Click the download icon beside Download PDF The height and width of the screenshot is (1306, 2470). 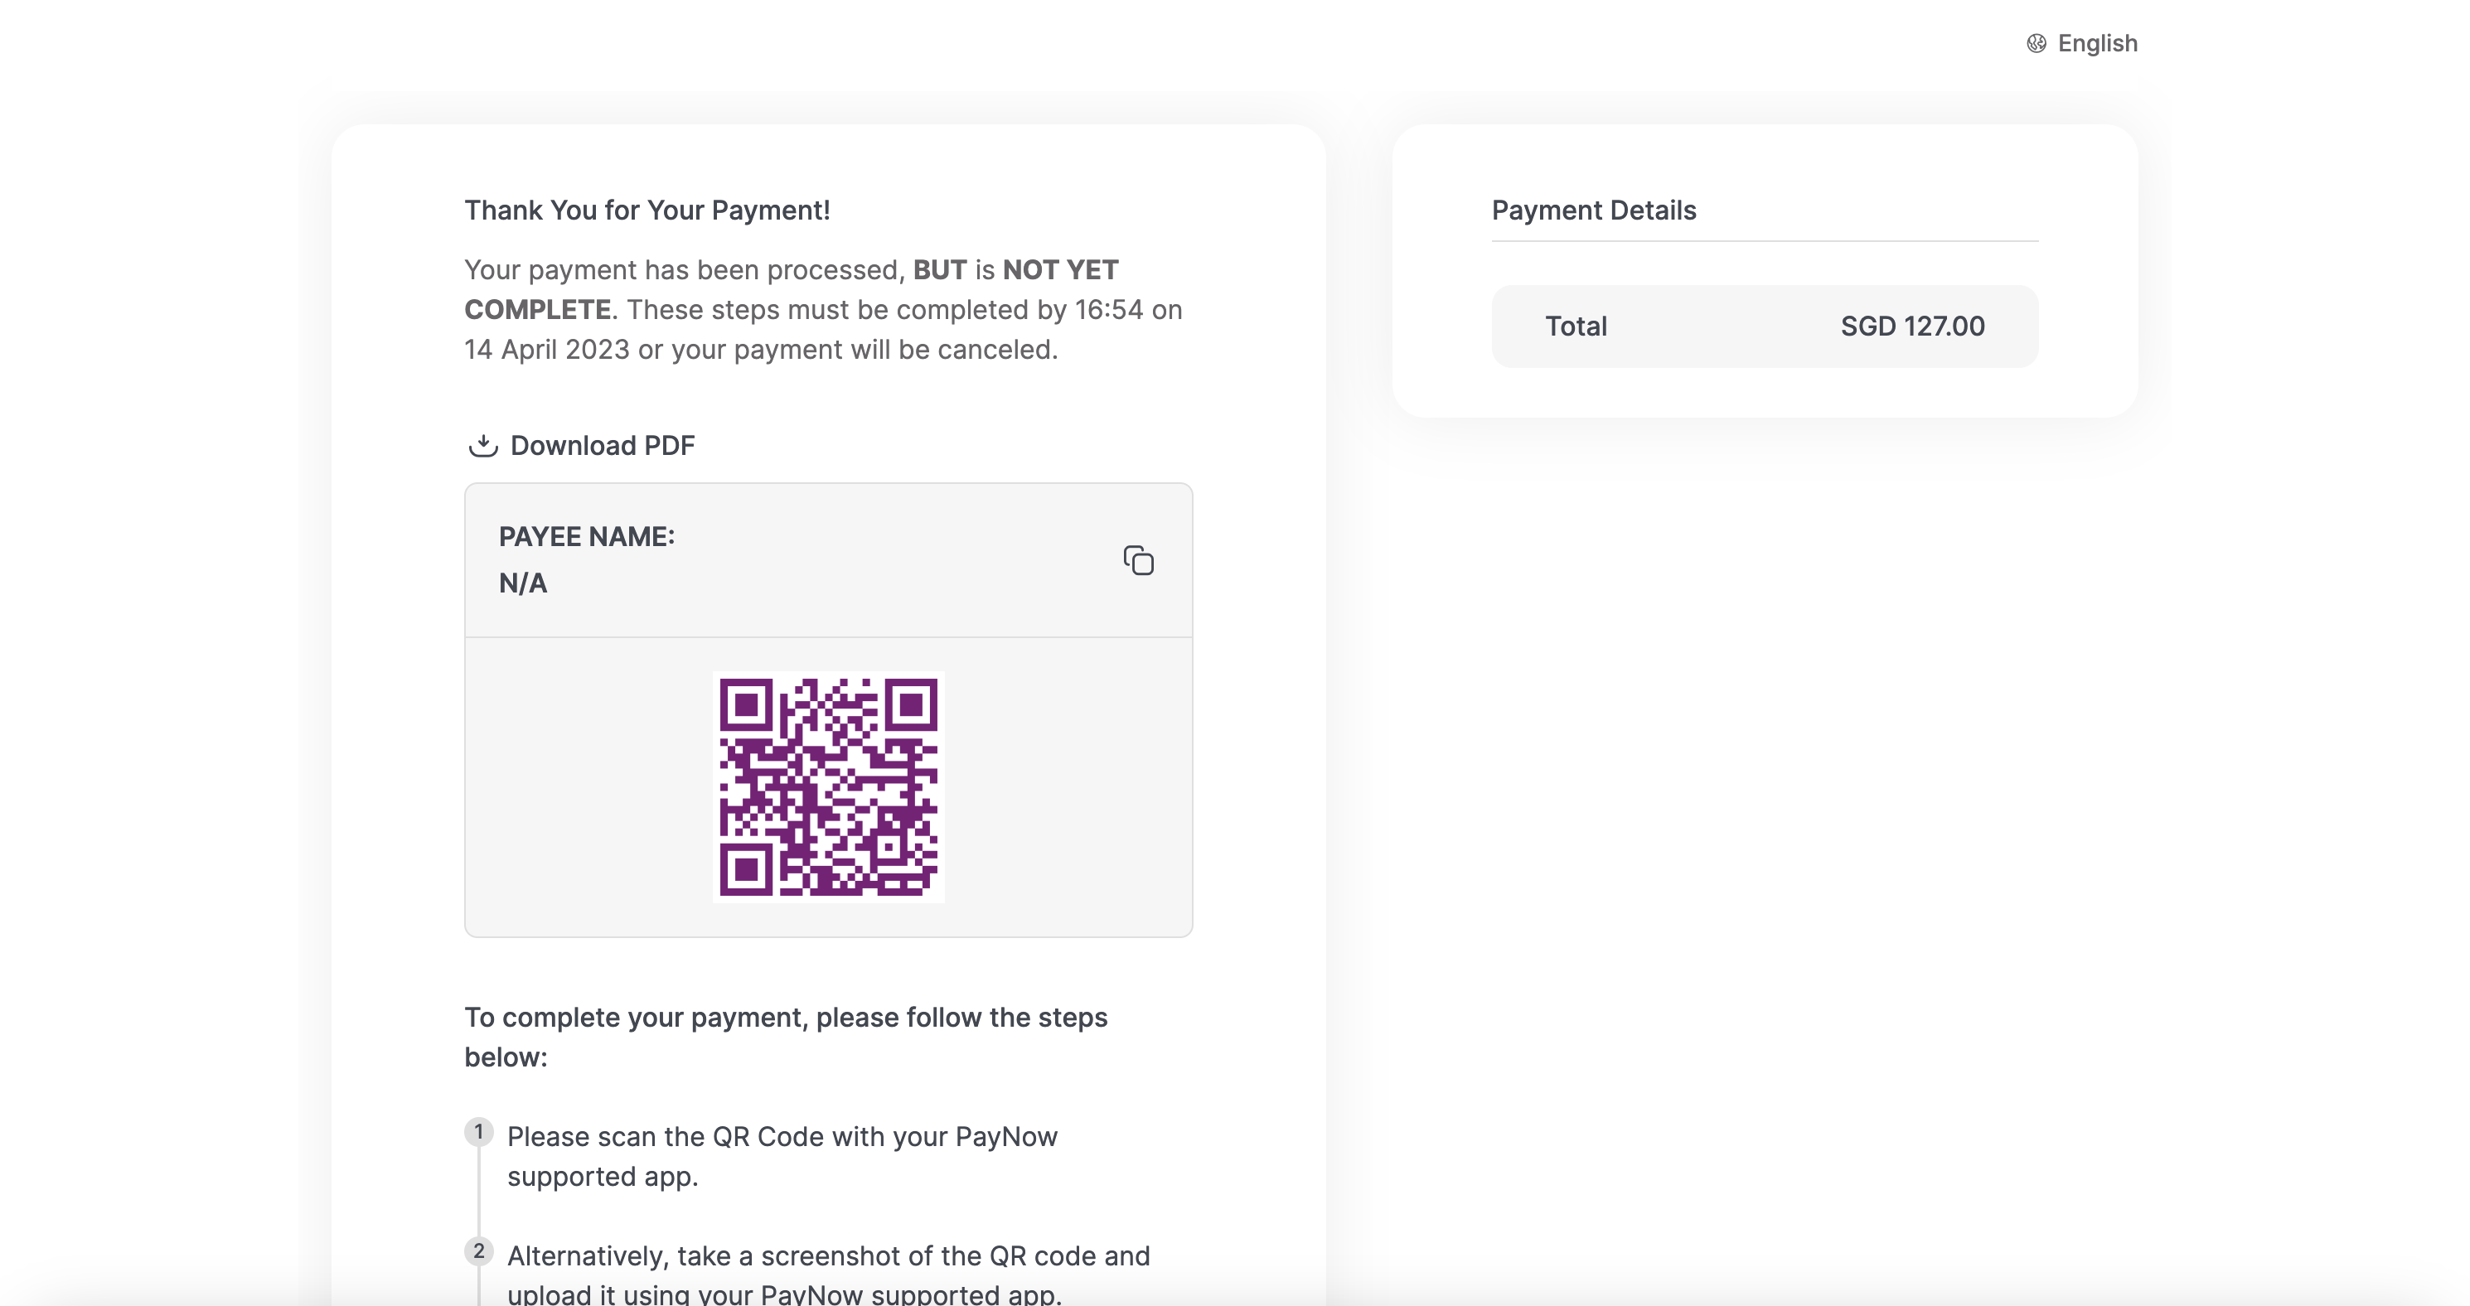coord(482,445)
